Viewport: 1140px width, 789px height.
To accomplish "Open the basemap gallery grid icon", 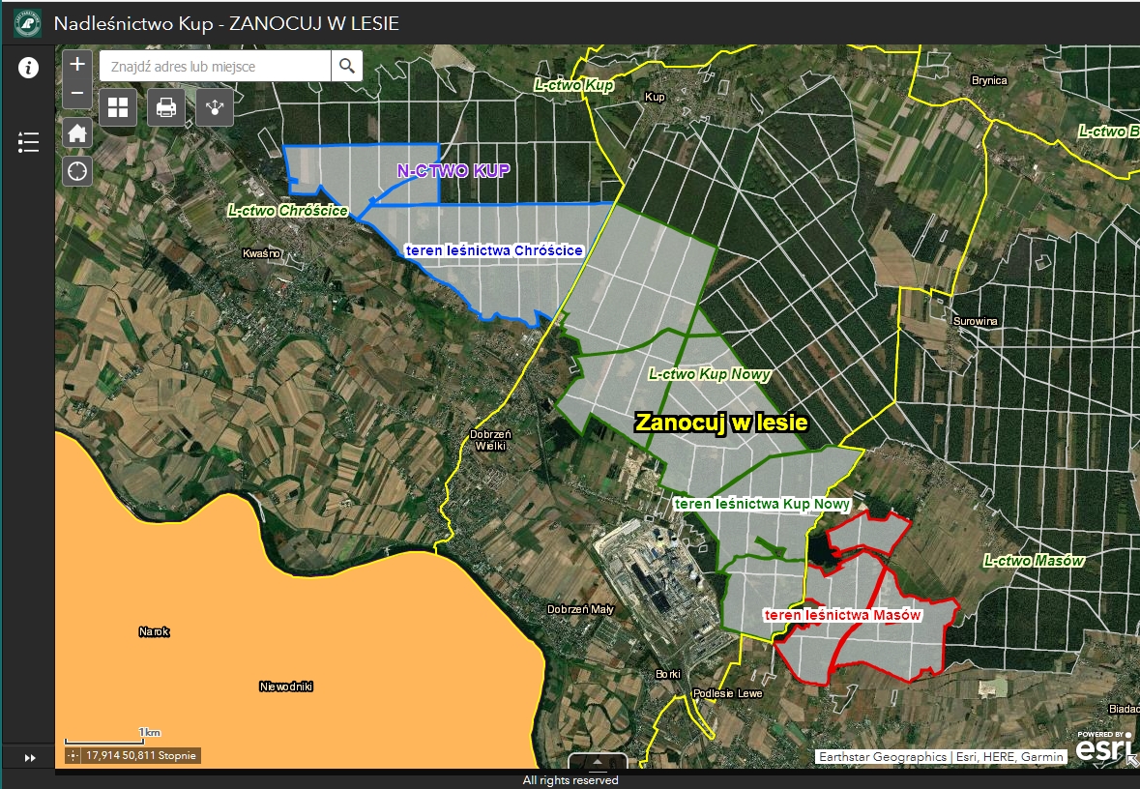I will [x=118, y=107].
